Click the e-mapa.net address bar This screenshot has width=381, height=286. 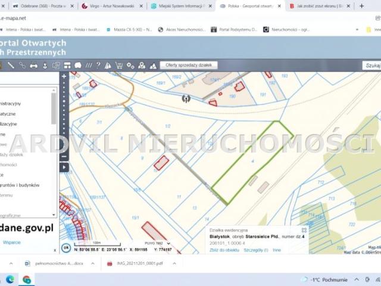185,18
